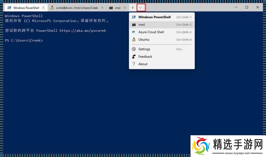
Task: Close the ccmls@Arvin tab
Action: pos(102,8)
